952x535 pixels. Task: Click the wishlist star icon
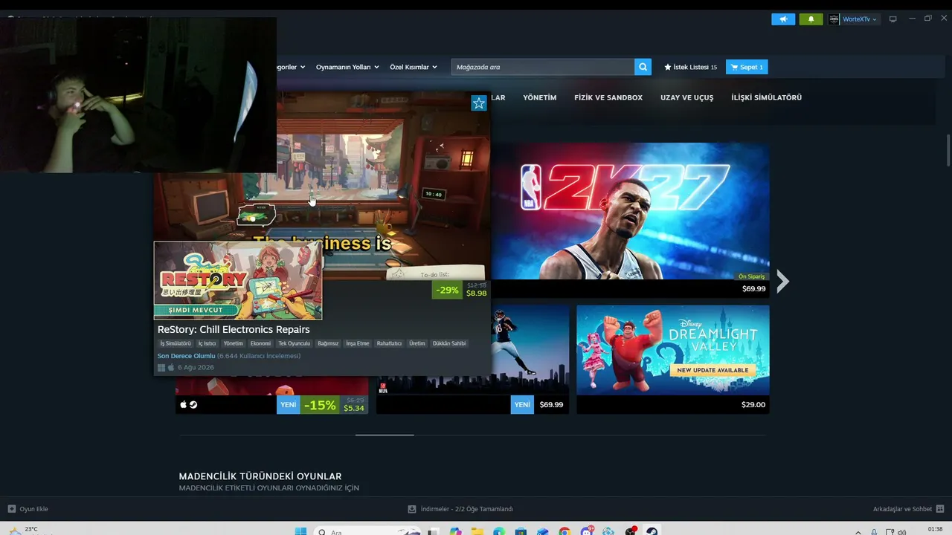coord(668,67)
